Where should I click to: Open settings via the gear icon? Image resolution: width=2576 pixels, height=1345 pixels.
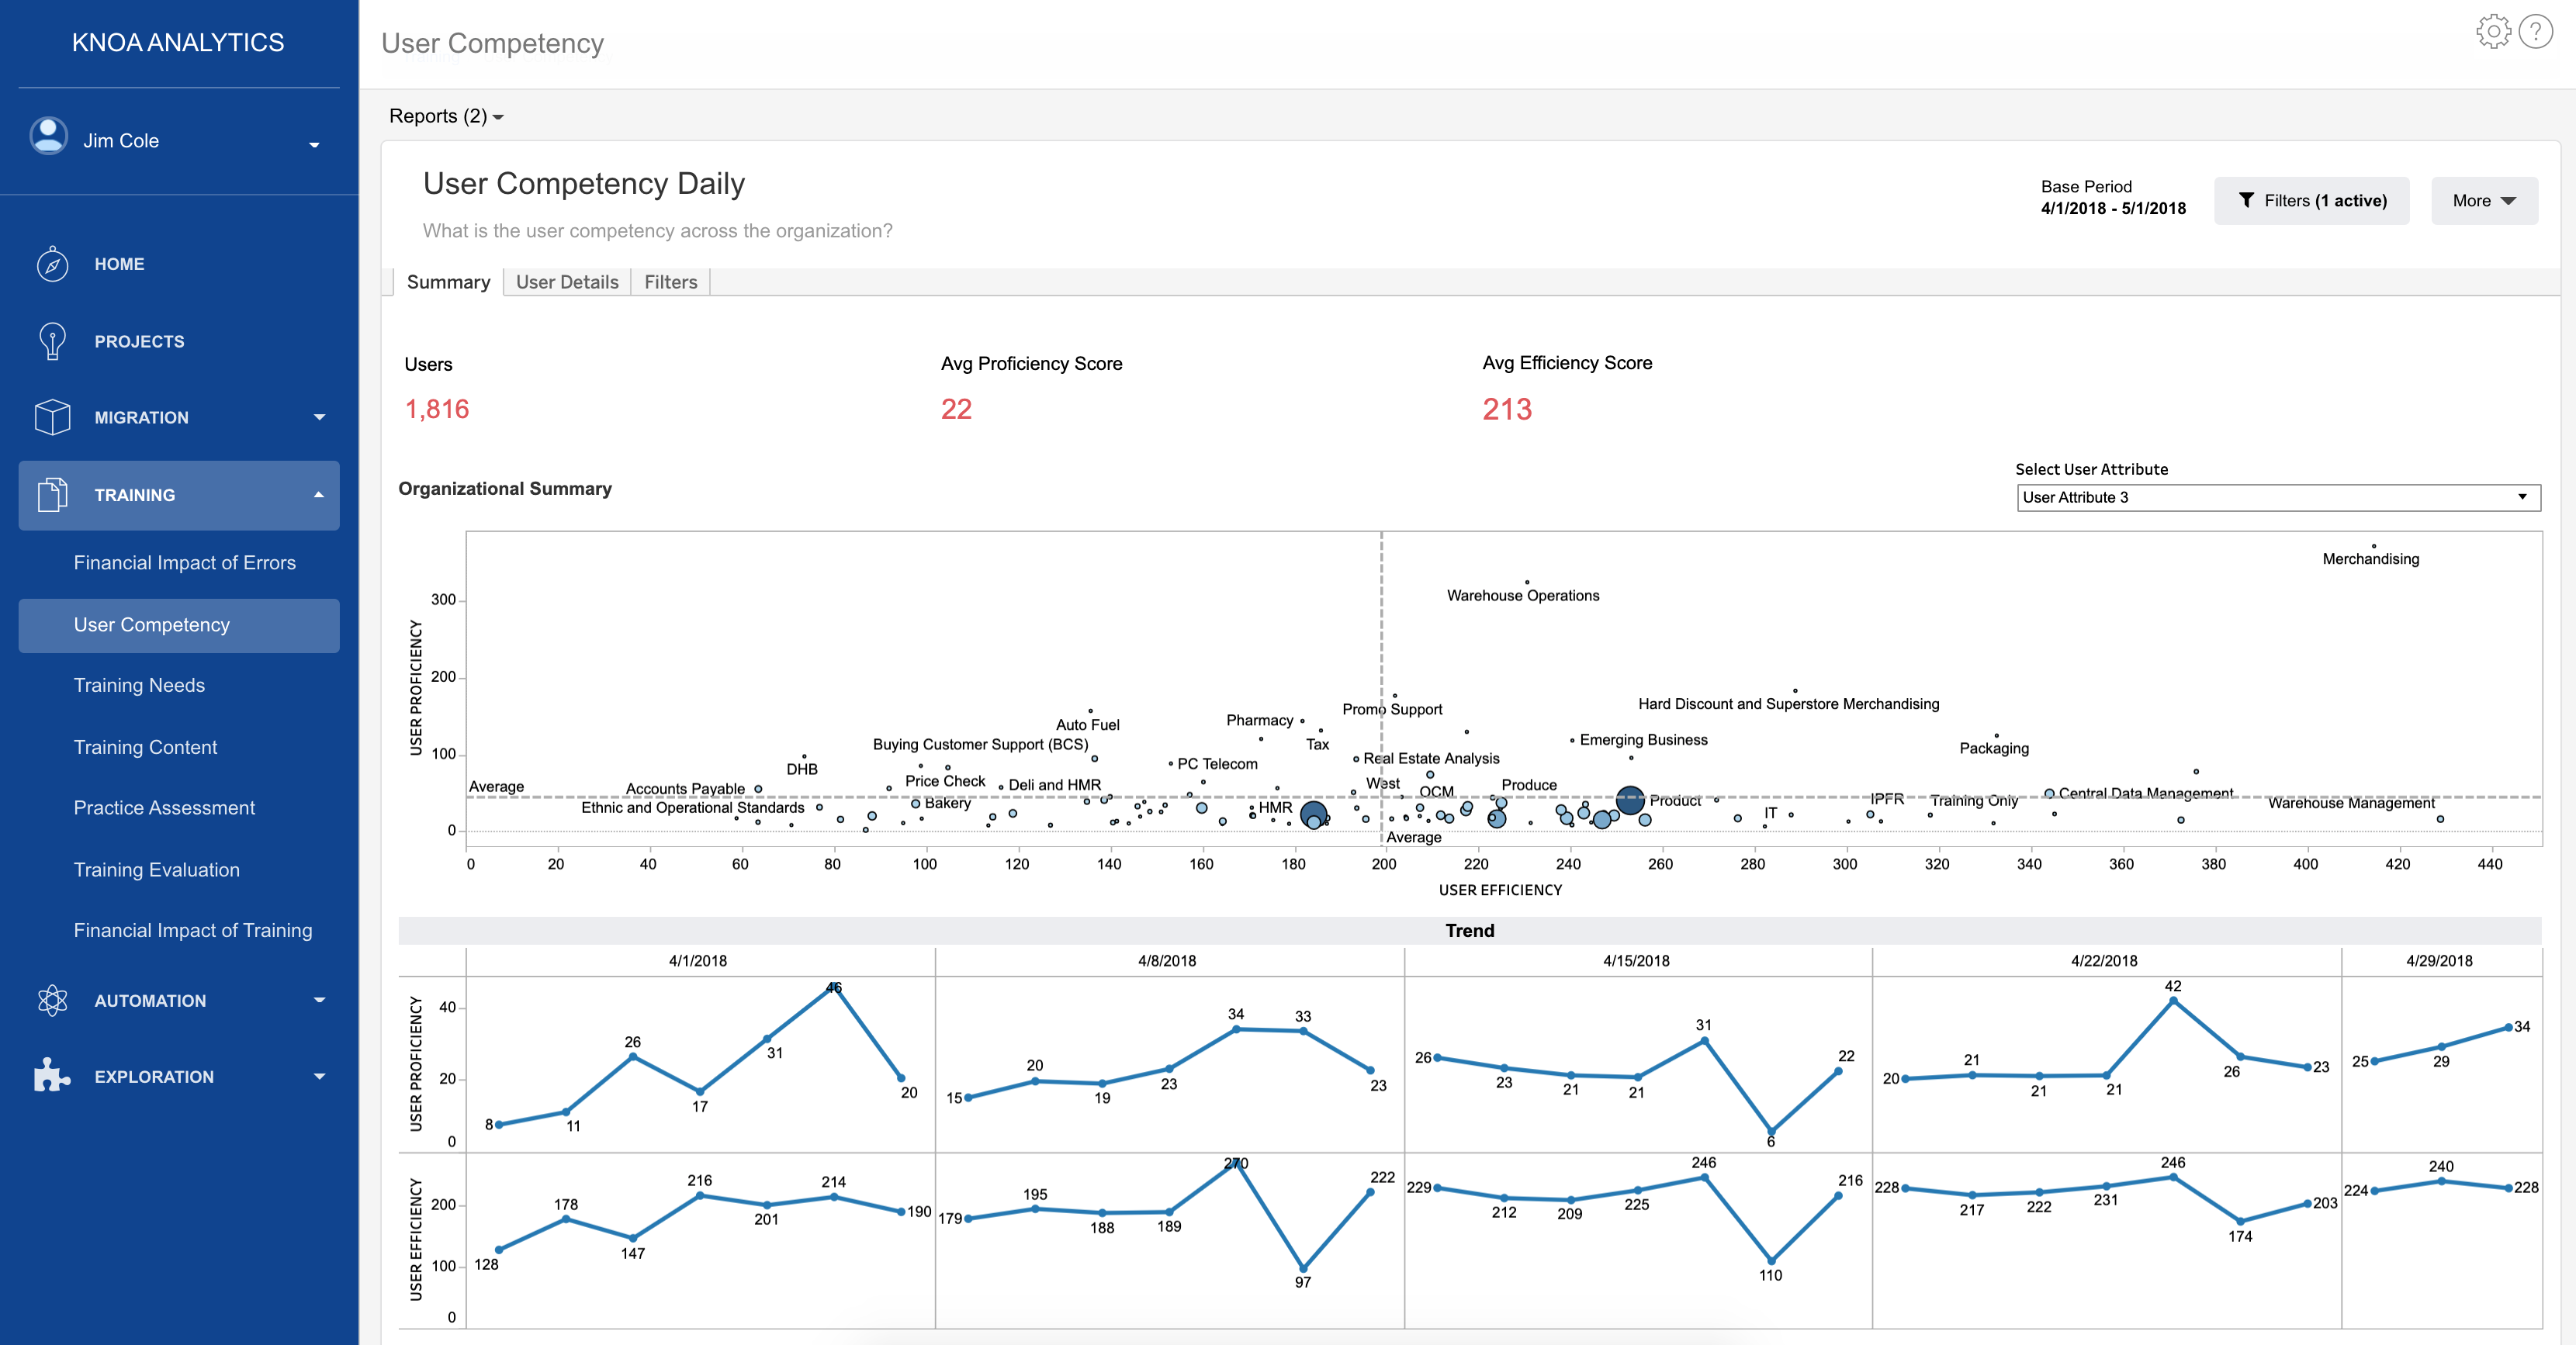click(x=2493, y=32)
